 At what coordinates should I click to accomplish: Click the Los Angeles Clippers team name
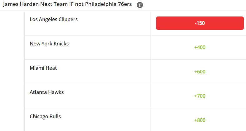(x=54, y=19)
